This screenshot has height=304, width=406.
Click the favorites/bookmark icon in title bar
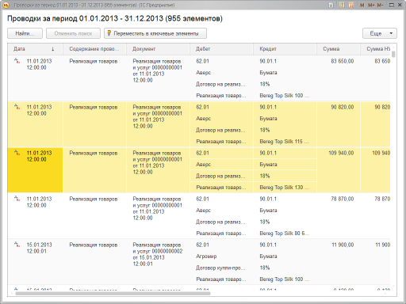click(x=331, y=5)
